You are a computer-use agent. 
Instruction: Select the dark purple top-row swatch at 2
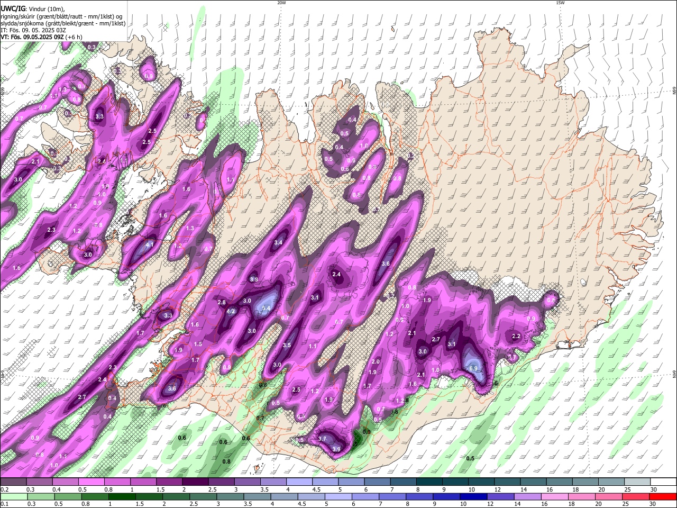(194, 482)
